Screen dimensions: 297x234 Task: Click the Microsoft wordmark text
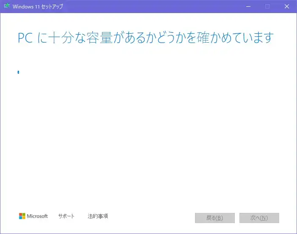click(37, 216)
